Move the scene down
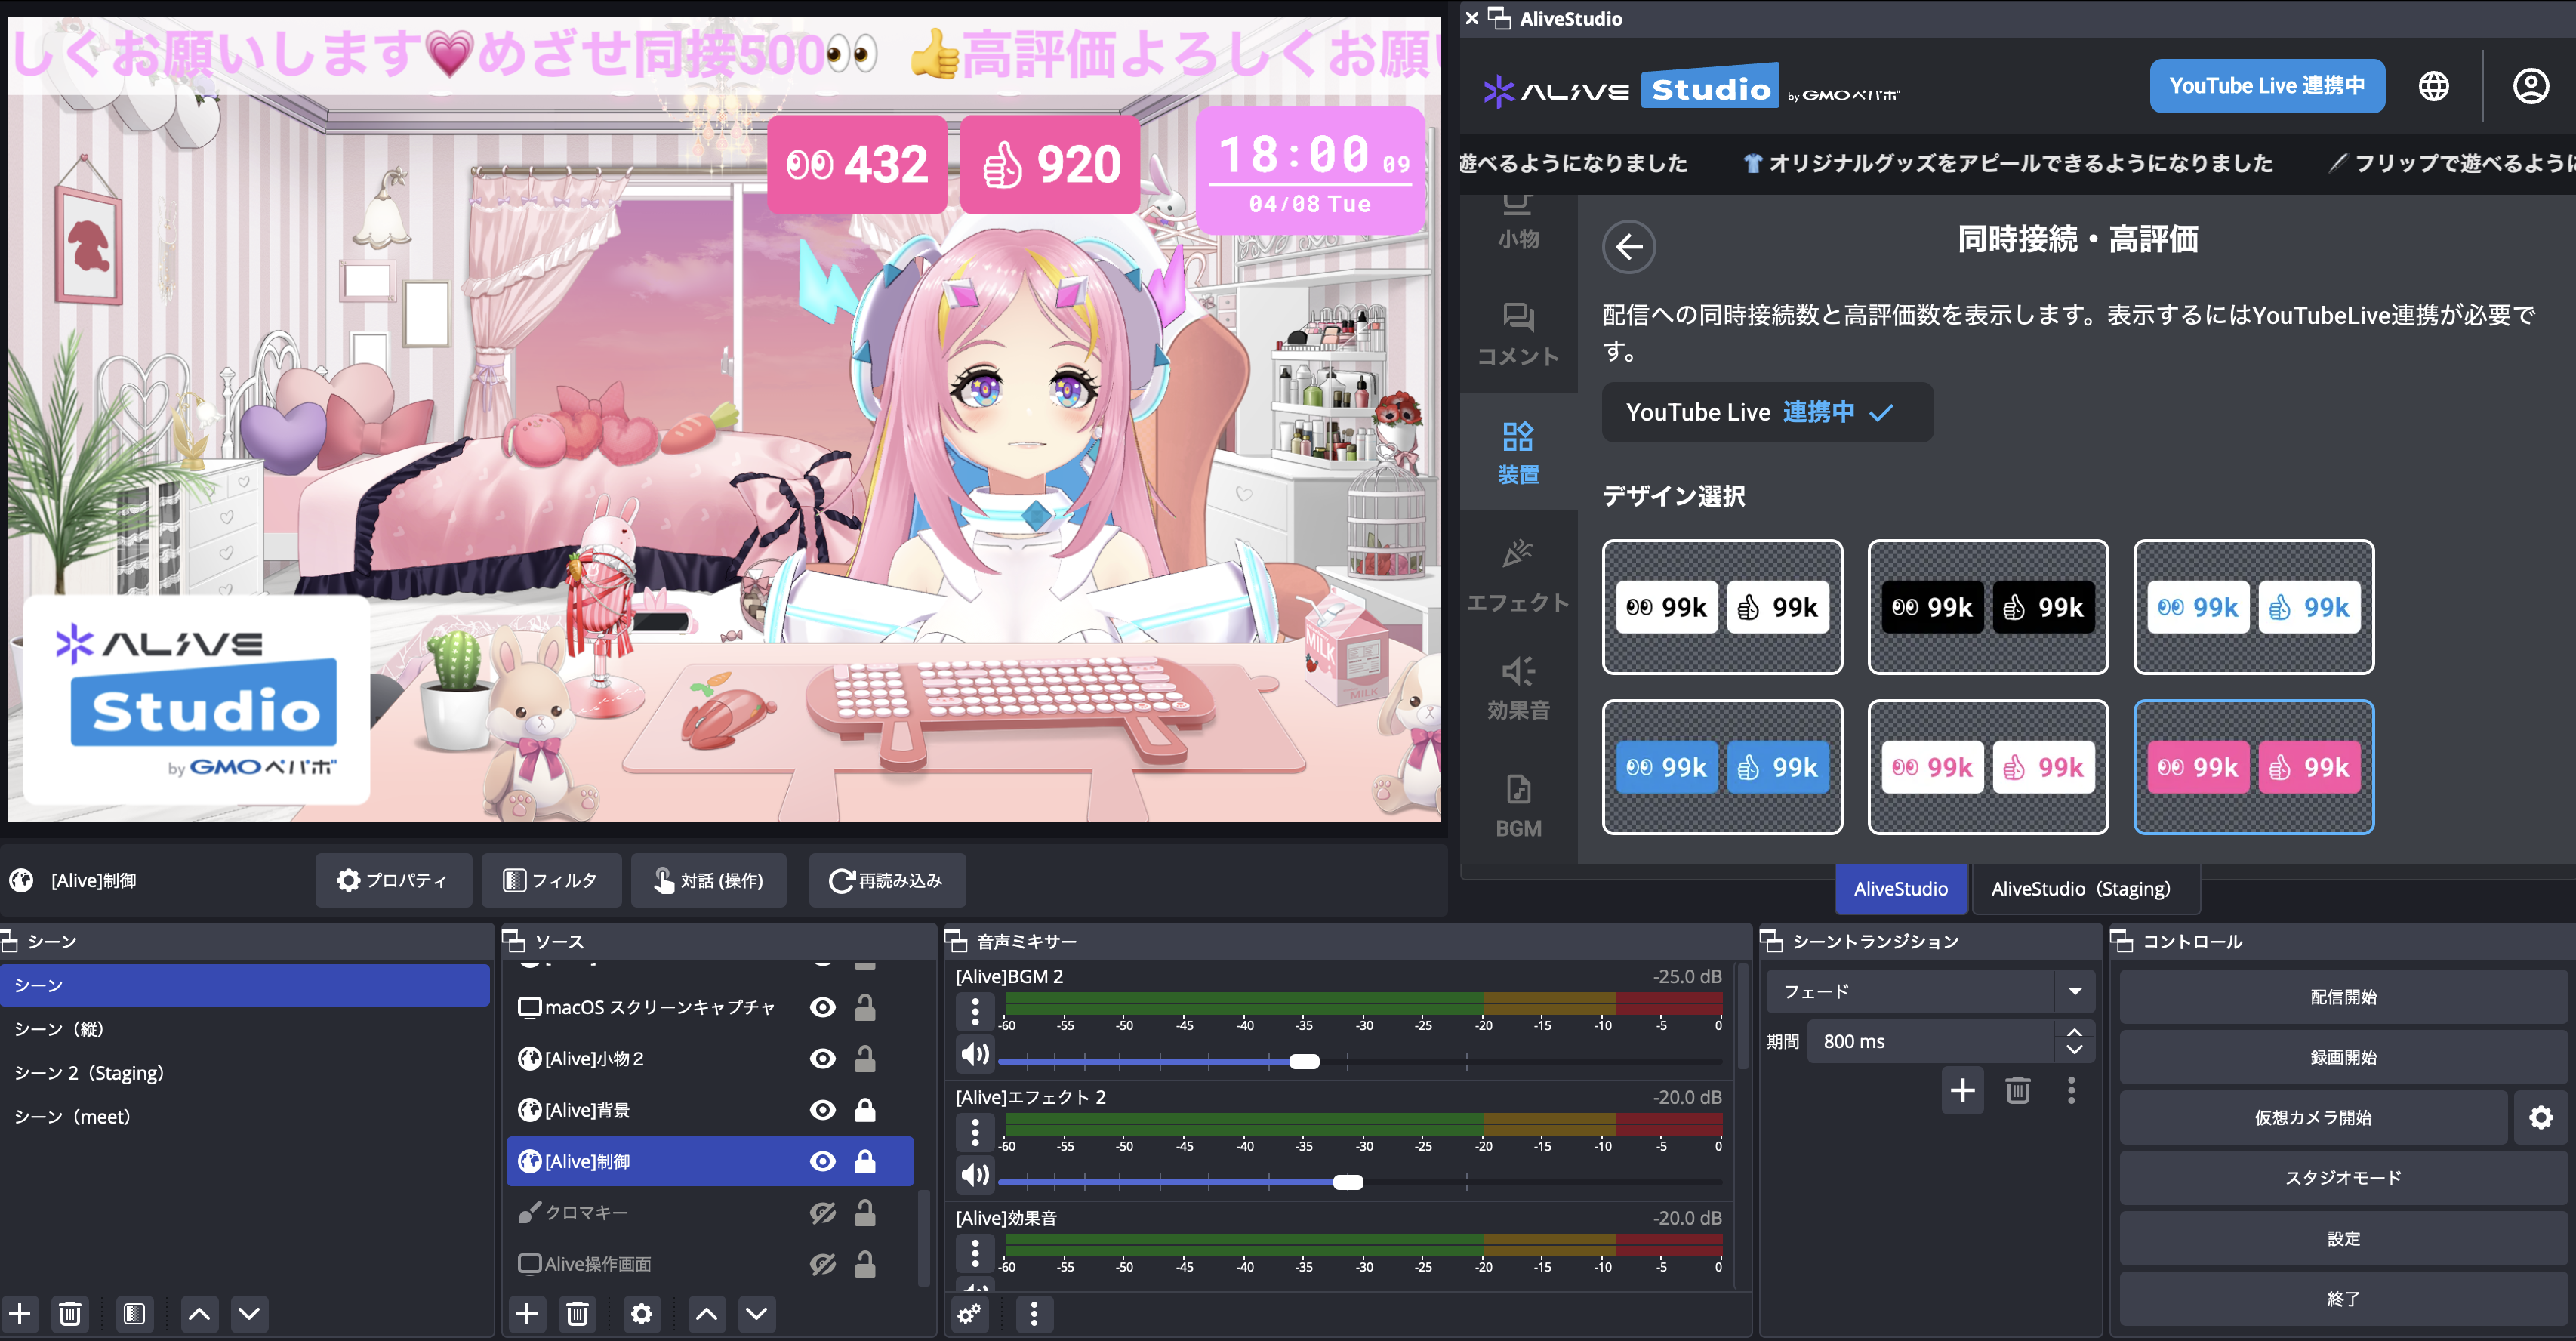This screenshot has width=2576, height=1341. pos(249,1313)
